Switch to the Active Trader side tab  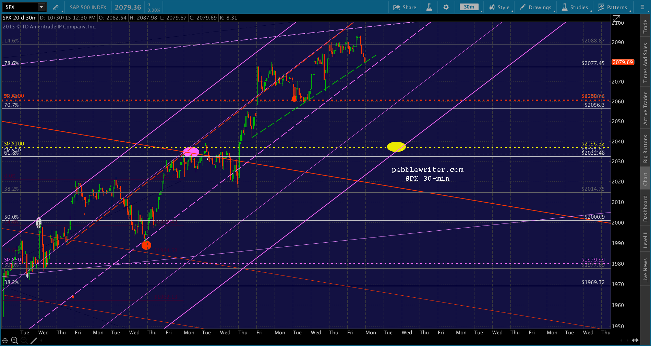[646, 109]
